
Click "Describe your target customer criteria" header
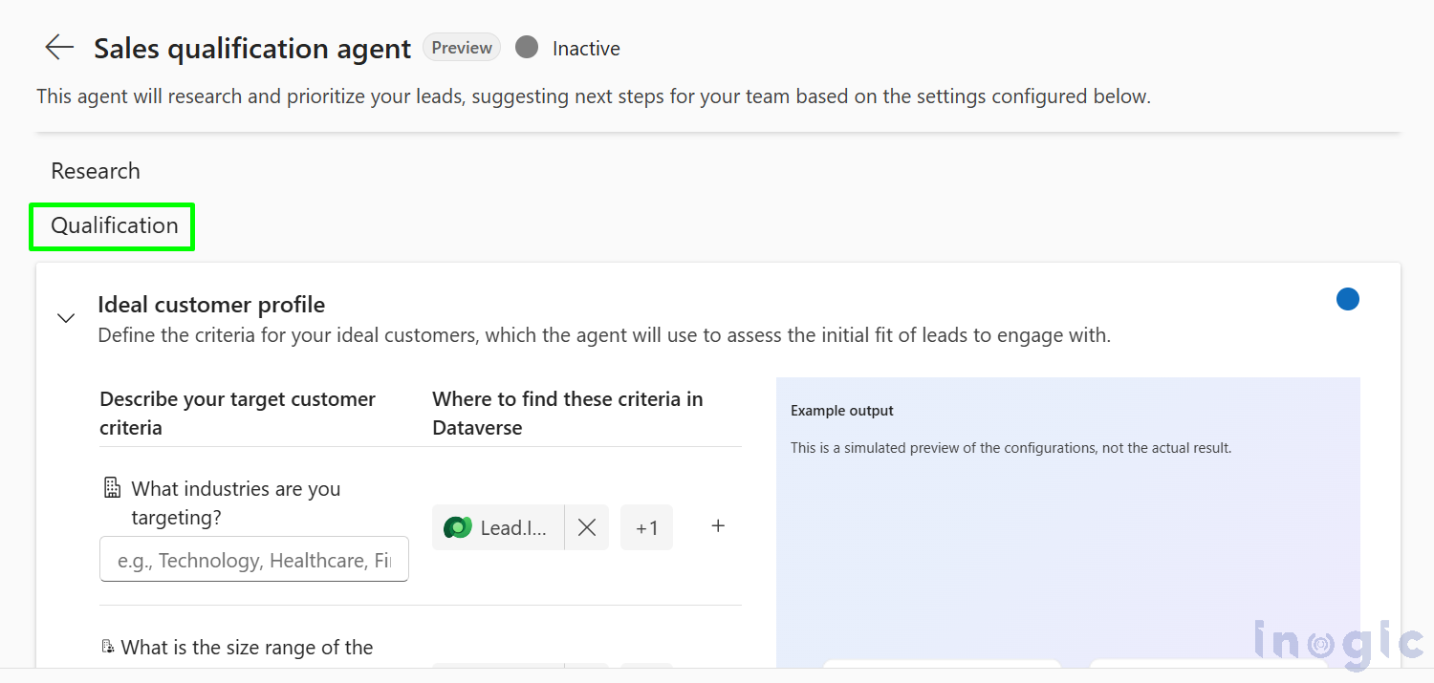[238, 413]
